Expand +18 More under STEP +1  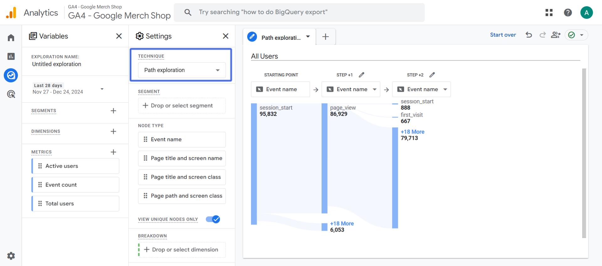[342, 224]
